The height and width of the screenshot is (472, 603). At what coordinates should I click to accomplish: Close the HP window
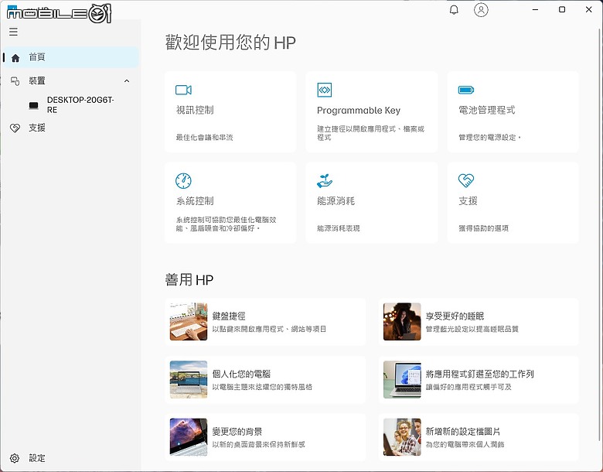[589, 9]
